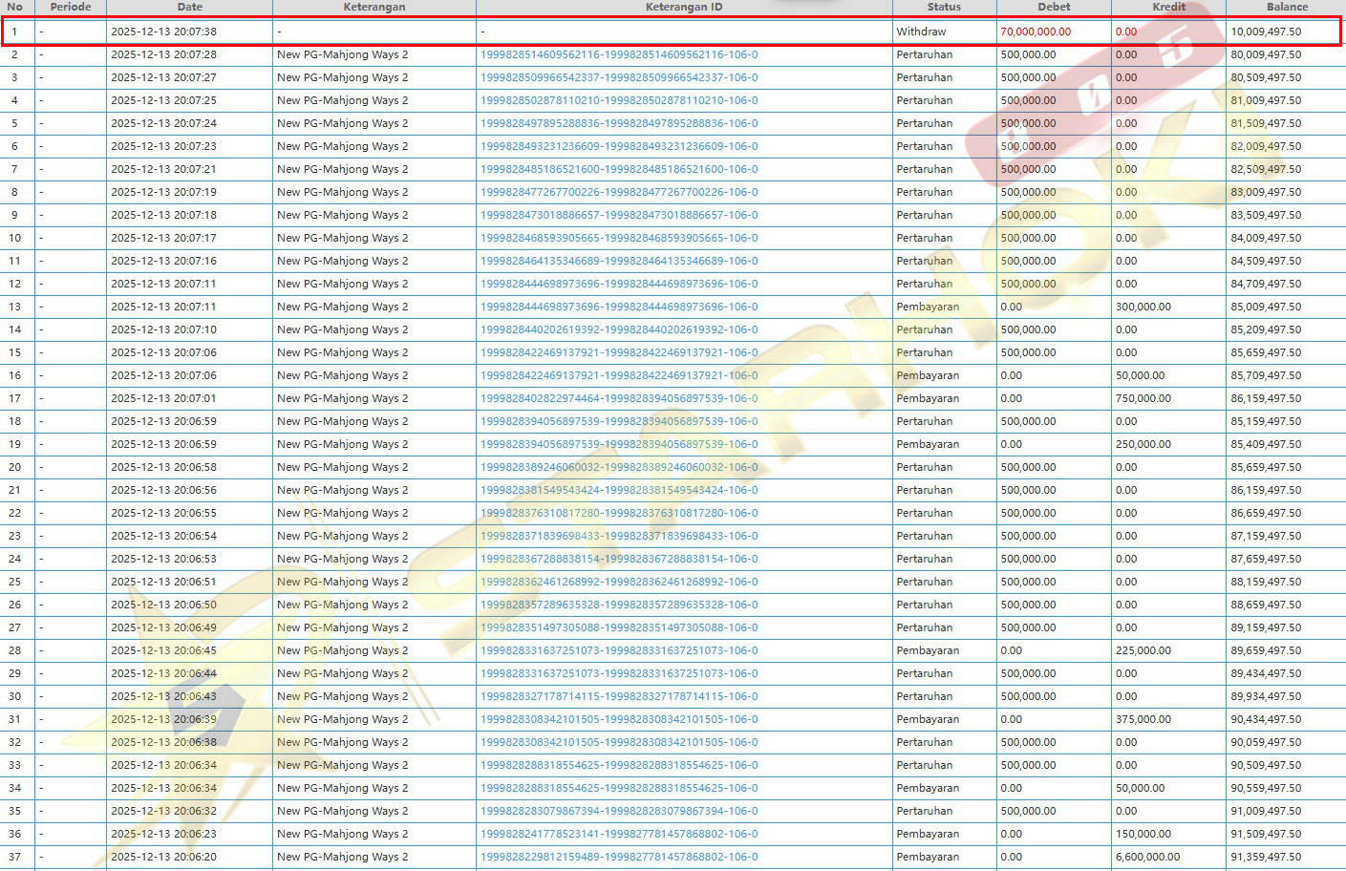Screen dimensions: 1346x871
Task: Open the Keterangan ID link in row 5
Action: [x=619, y=123]
